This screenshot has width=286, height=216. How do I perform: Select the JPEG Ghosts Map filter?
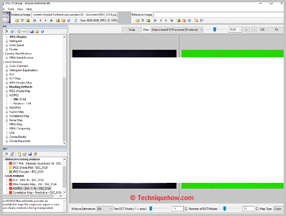19,91
